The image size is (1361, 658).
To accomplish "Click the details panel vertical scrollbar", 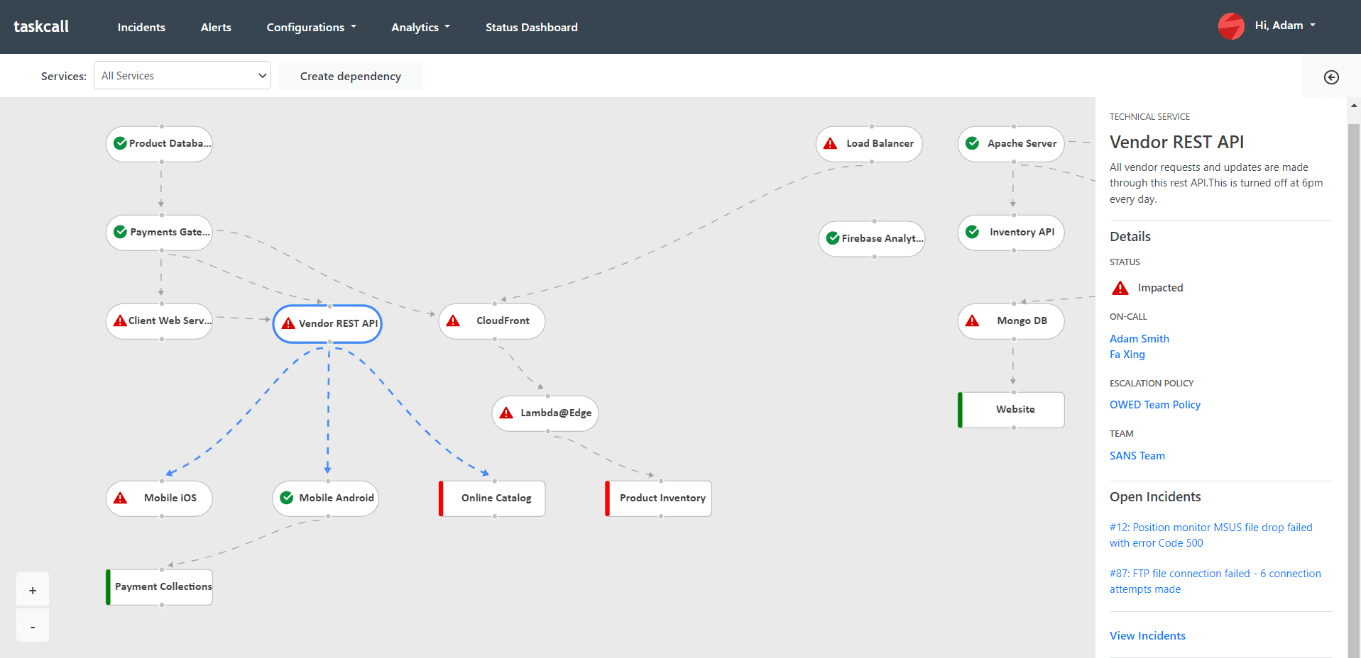I will pyautogui.click(x=1354, y=390).
